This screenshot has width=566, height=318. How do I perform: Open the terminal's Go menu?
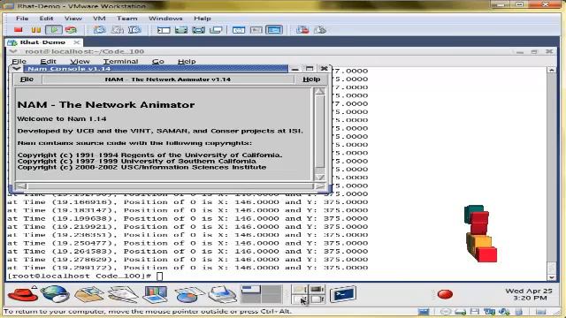pyautogui.click(x=157, y=62)
